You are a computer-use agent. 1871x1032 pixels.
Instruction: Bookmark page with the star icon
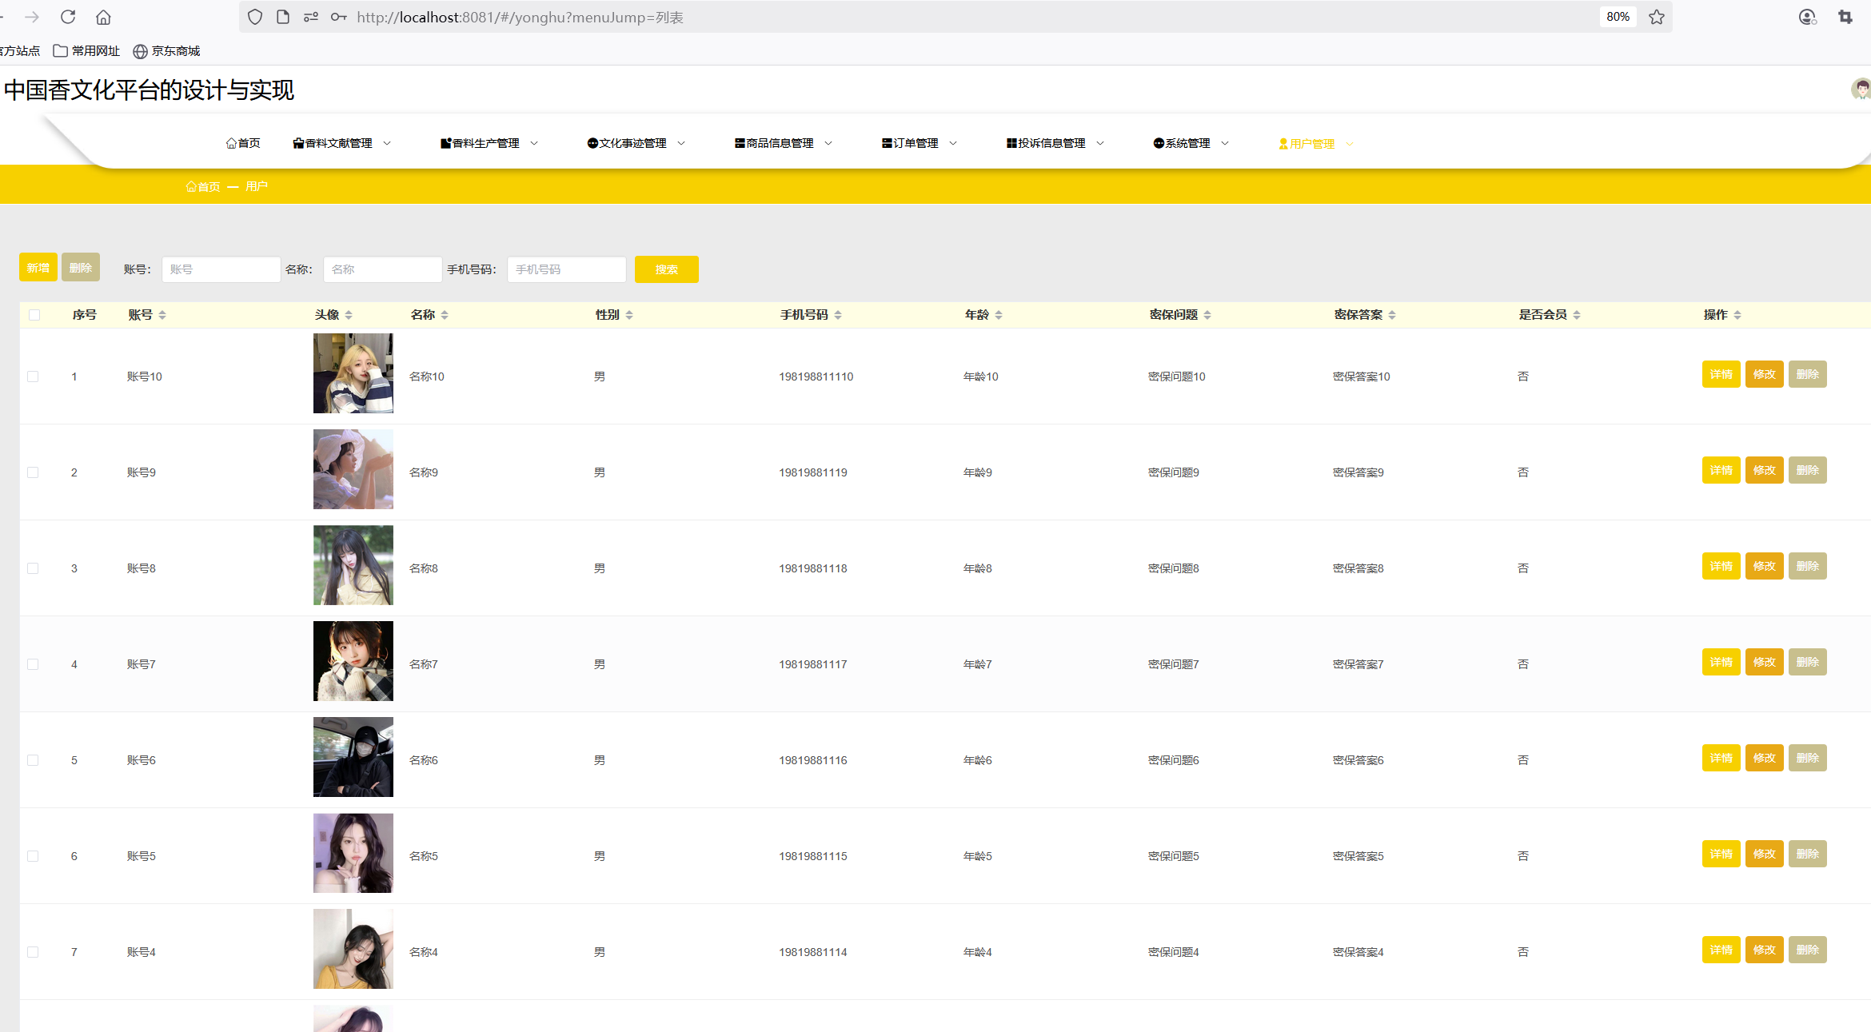tap(1656, 17)
